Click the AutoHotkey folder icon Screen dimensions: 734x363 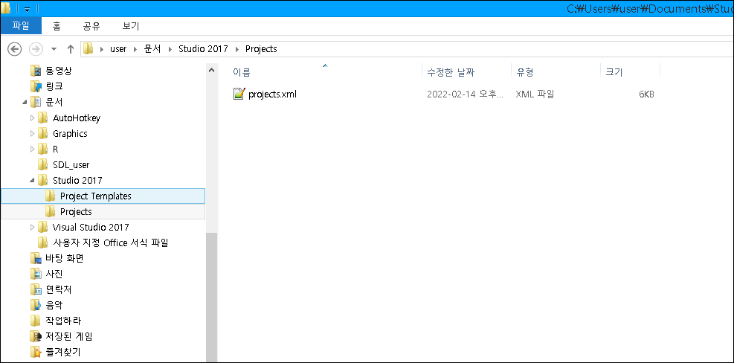[x=43, y=118]
